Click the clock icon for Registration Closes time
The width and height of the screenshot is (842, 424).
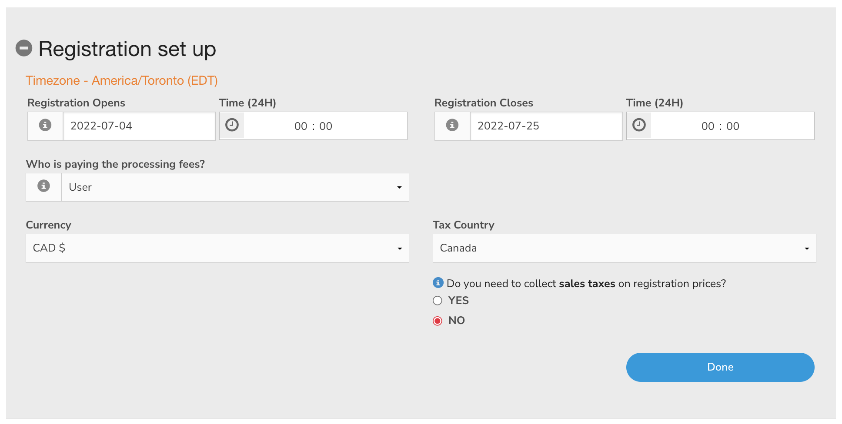coord(639,124)
